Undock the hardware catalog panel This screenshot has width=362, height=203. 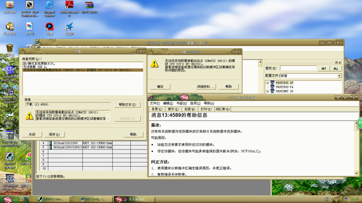point(337,63)
